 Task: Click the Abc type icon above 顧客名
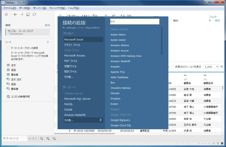coord(185,75)
